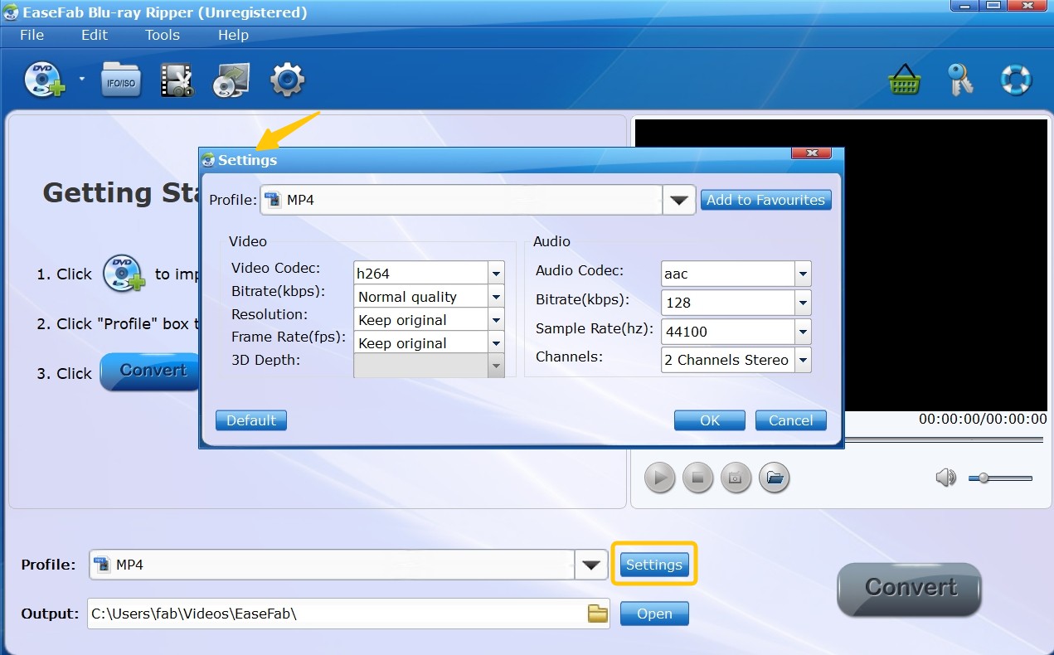
Task: Click the large gray Convert button
Action: (x=910, y=589)
